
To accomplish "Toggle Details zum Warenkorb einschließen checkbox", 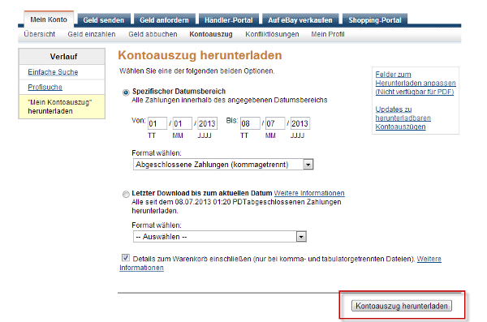I will (126, 258).
